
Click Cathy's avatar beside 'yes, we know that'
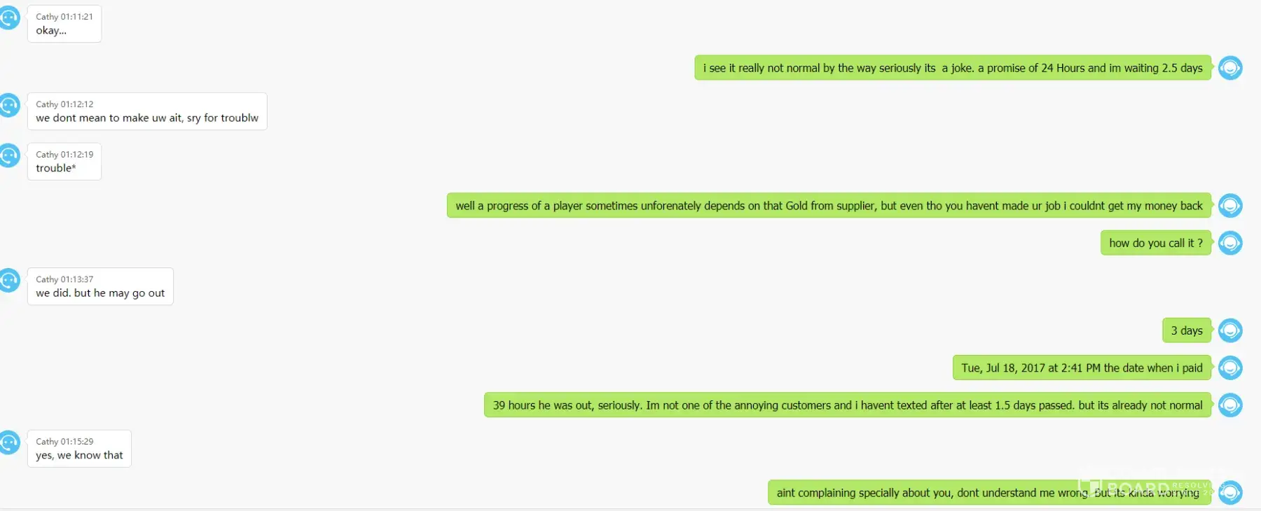pyautogui.click(x=8, y=442)
